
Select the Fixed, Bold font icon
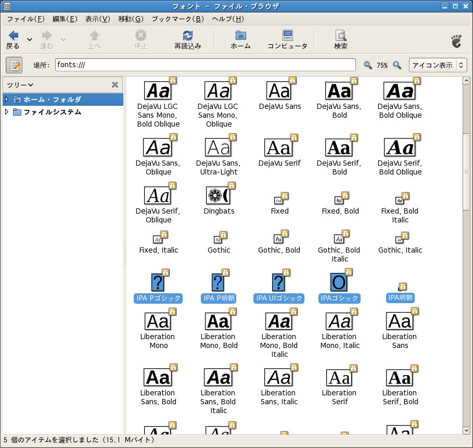click(x=340, y=200)
